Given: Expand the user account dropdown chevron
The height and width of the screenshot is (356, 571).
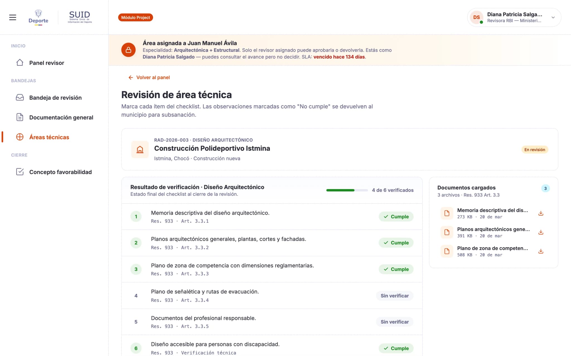Looking at the screenshot, I should [x=553, y=17].
